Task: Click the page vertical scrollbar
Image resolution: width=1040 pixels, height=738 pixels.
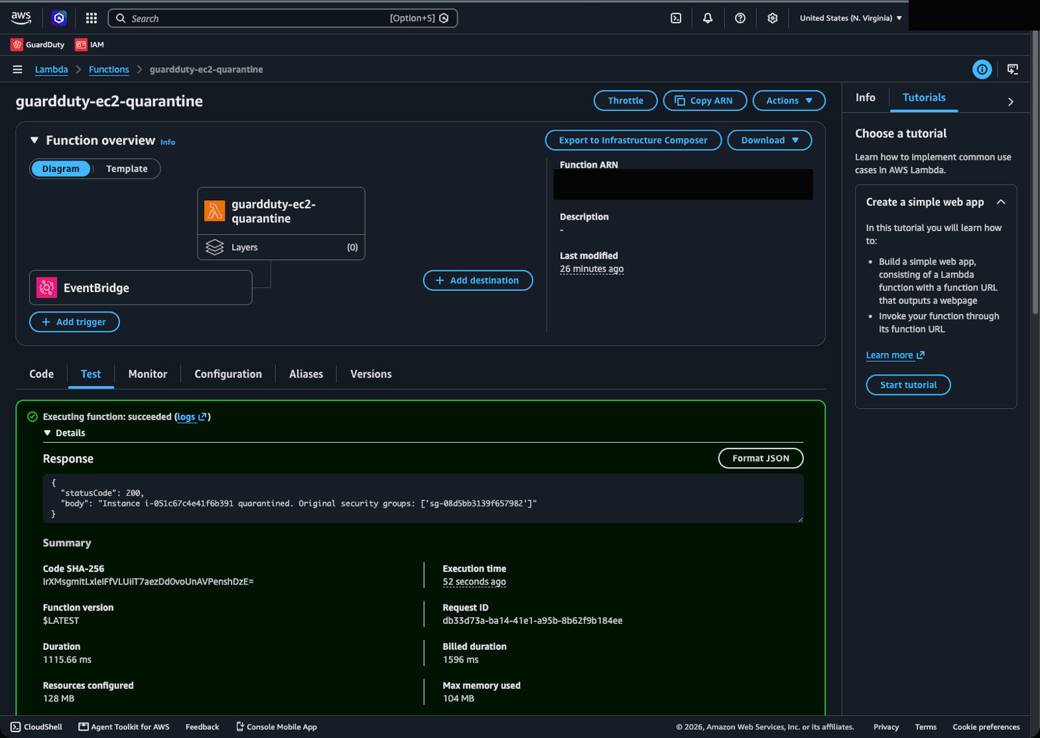Action: 1035,173
